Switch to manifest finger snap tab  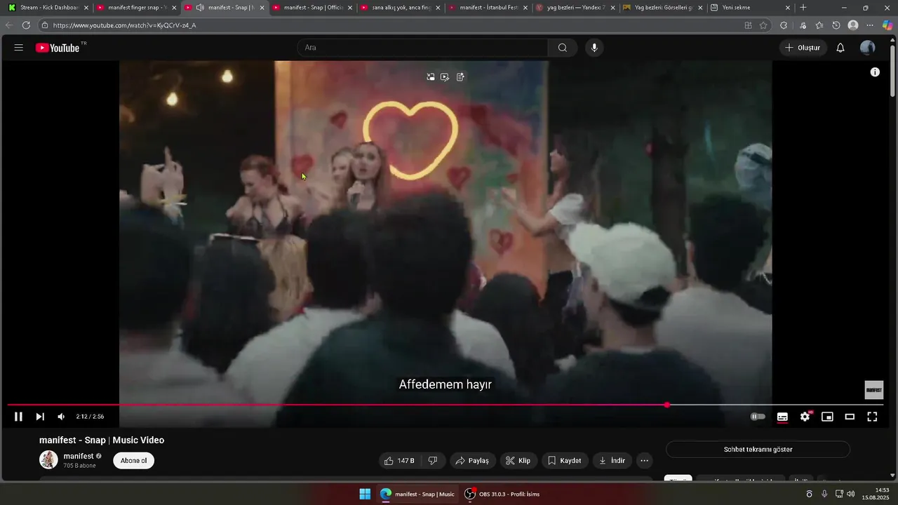(x=135, y=8)
